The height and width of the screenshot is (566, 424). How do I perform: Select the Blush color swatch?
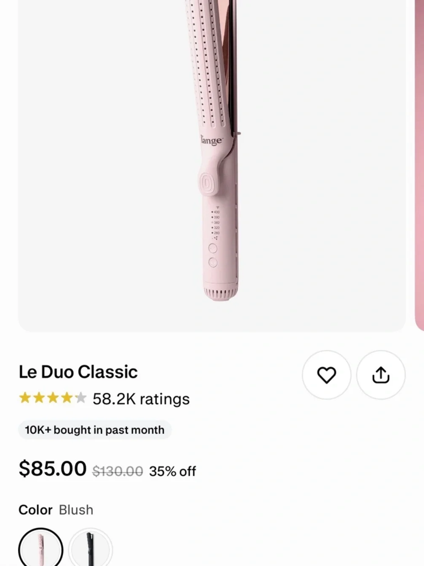click(40, 548)
